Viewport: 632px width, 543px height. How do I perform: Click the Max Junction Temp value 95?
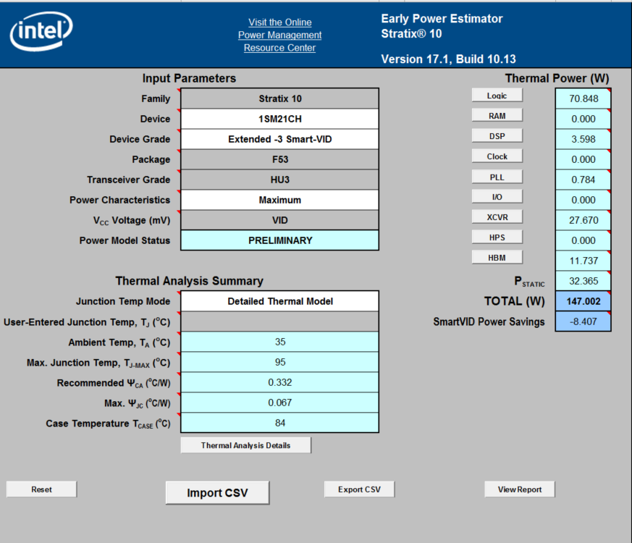(279, 362)
